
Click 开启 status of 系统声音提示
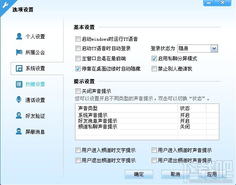pyautogui.click(x=185, y=115)
